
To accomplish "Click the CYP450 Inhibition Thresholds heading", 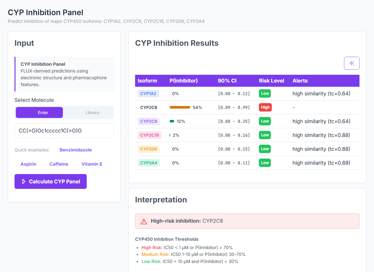I will [167, 239].
